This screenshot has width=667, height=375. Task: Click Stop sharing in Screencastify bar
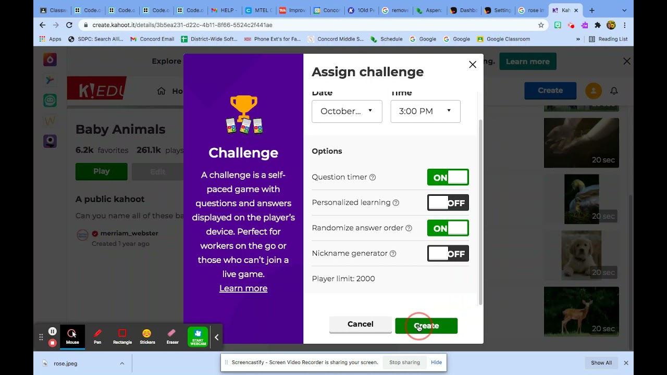click(404, 362)
